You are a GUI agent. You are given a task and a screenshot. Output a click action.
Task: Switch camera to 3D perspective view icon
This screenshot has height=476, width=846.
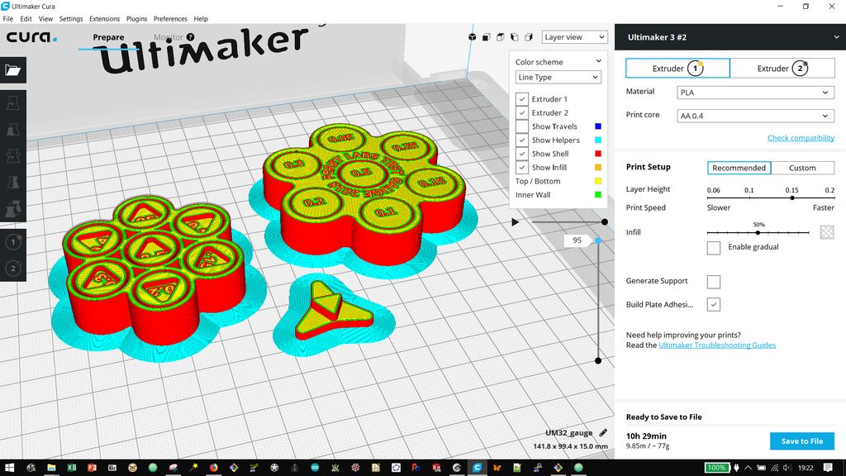[x=472, y=36]
